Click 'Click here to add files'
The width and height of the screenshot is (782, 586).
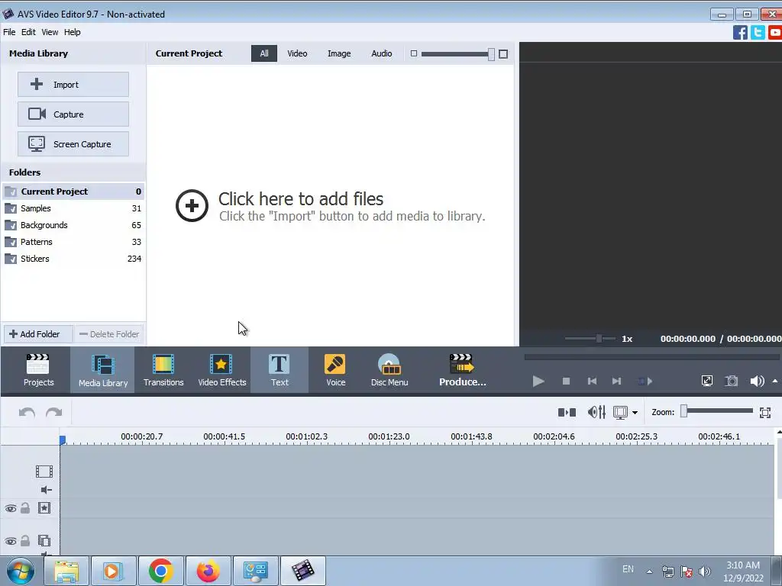click(x=301, y=199)
